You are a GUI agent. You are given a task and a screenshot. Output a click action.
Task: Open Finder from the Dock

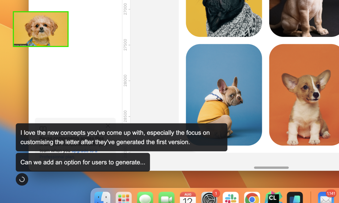point(103,198)
